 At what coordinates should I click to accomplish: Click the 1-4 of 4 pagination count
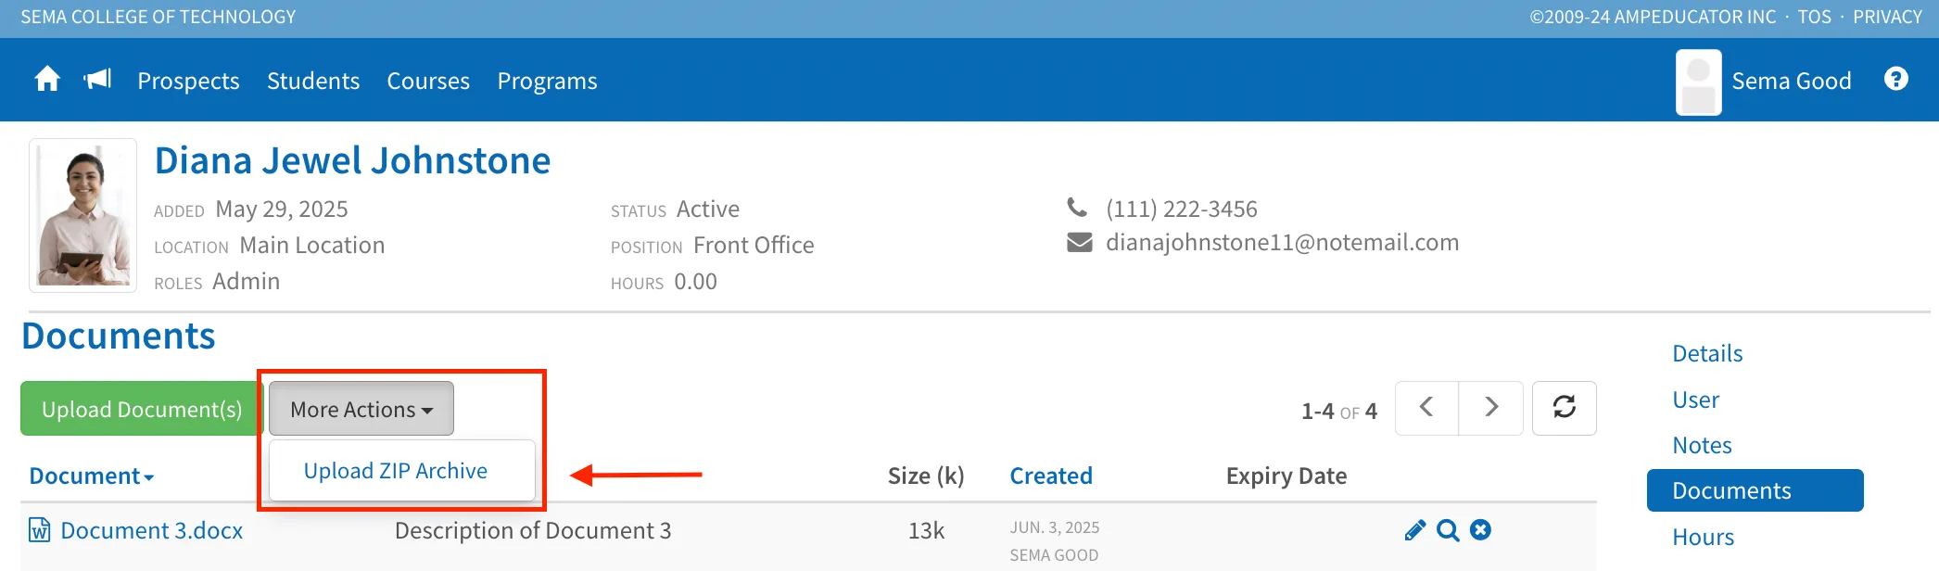pyautogui.click(x=1339, y=411)
